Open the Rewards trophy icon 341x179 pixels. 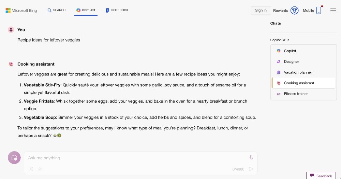coord(295,11)
